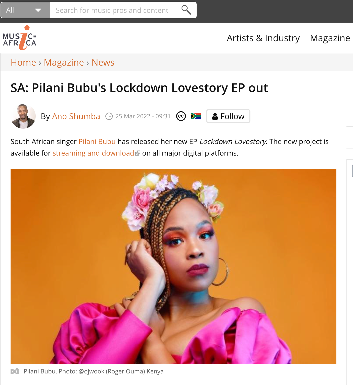Focus the music pros search field
Image resolution: width=353 pixels, height=385 pixels.
click(x=116, y=10)
